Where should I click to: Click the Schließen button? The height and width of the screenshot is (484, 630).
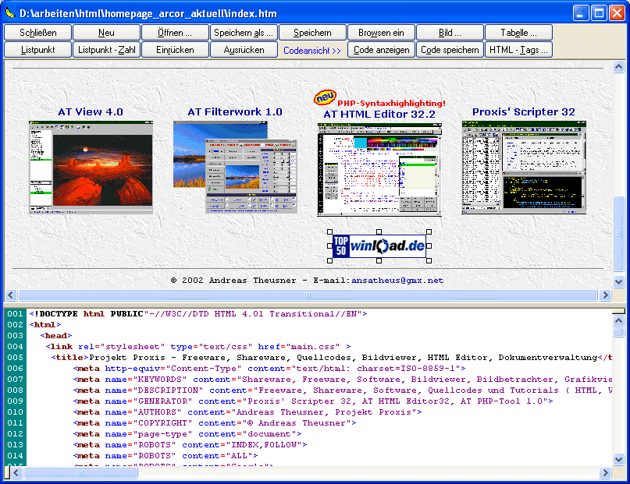(x=37, y=33)
